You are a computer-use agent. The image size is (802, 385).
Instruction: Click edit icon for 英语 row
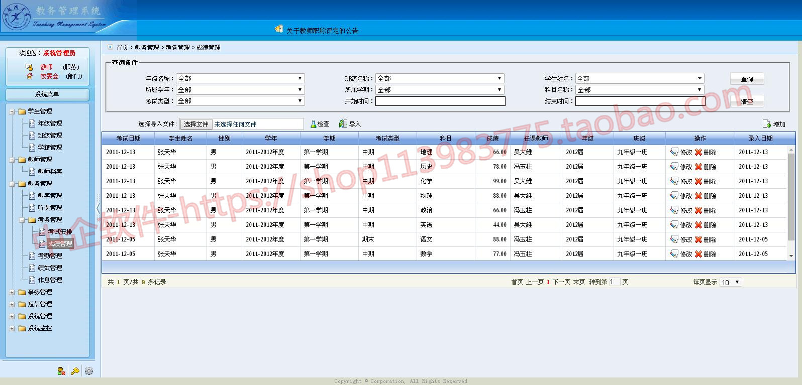tap(674, 225)
